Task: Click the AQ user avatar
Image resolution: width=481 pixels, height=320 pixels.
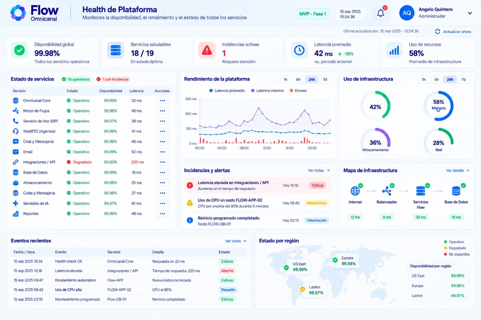Action: click(407, 13)
